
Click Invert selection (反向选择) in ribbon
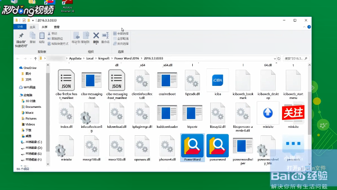(x=121, y=44)
